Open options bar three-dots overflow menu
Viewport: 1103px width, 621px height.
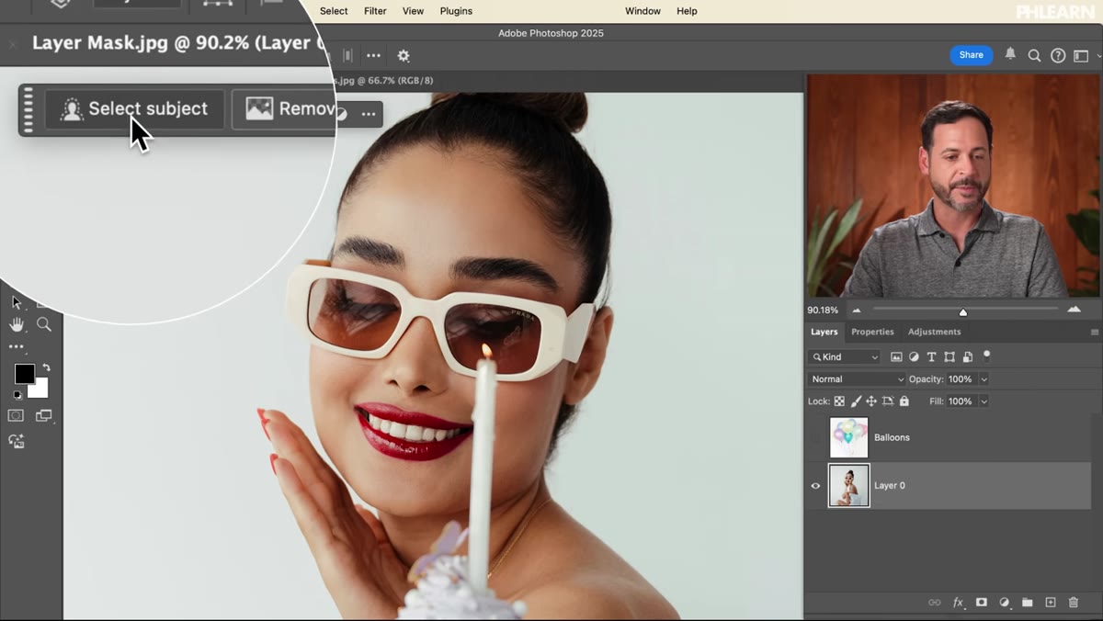tap(373, 55)
